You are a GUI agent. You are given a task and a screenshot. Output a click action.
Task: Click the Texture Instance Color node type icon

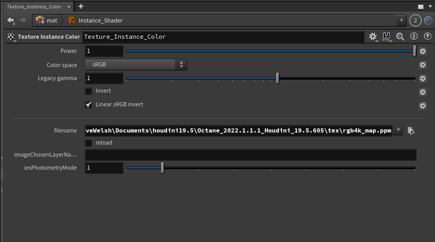(11, 37)
